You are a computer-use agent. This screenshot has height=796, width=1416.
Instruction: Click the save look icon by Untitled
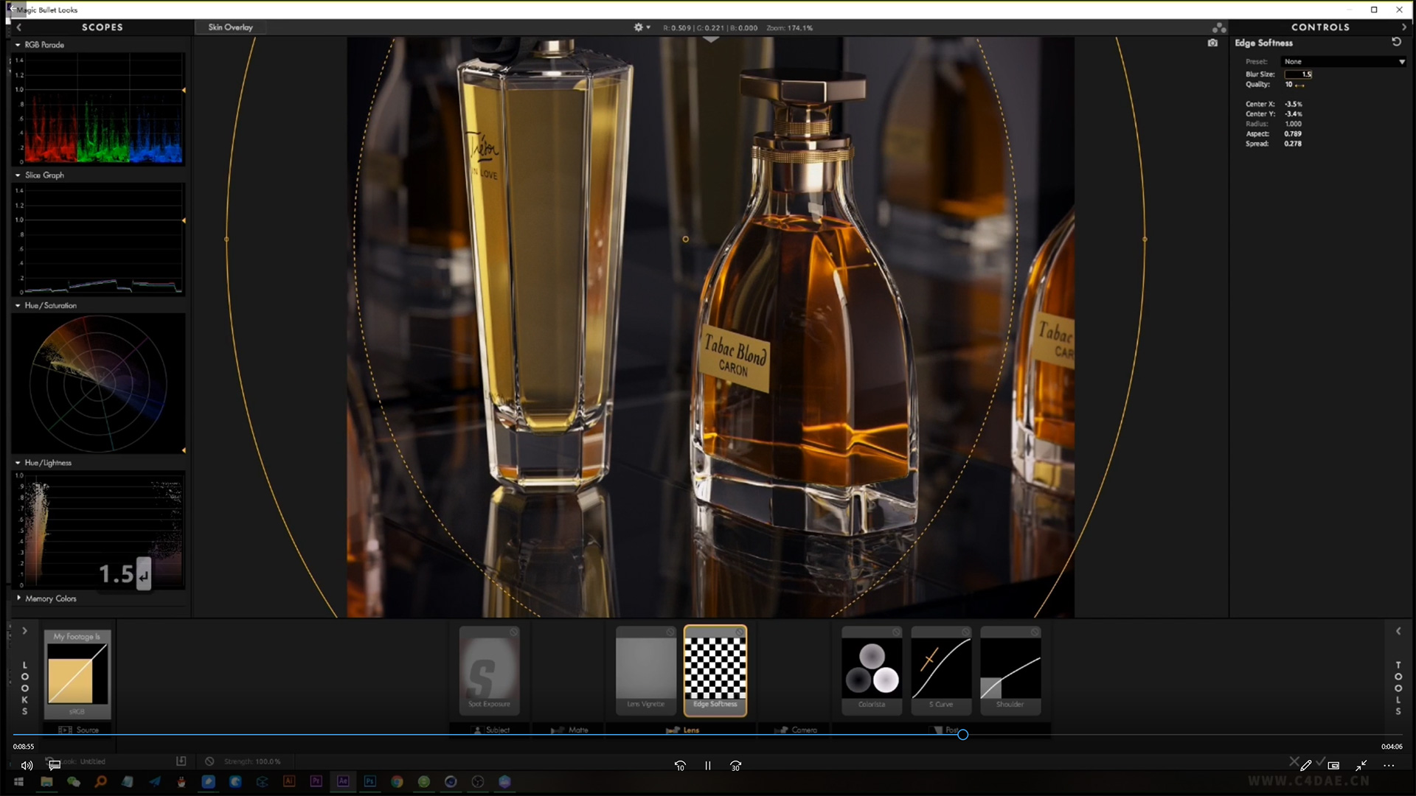pyautogui.click(x=181, y=761)
